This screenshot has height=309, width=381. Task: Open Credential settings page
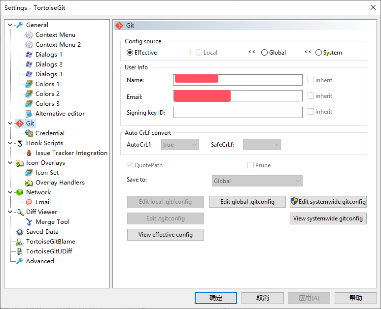point(50,133)
